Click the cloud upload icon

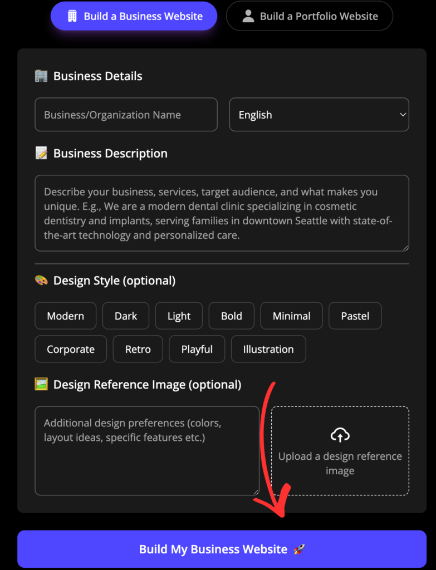click(x=340, y=435)
